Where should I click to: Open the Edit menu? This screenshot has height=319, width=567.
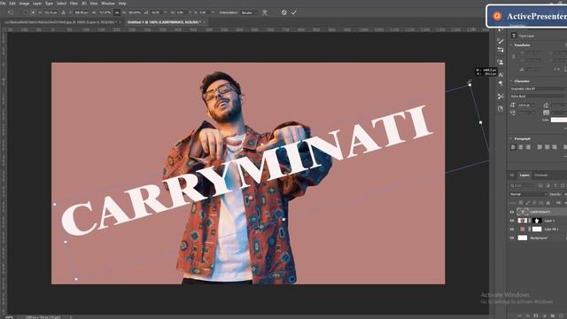[12, 4]
